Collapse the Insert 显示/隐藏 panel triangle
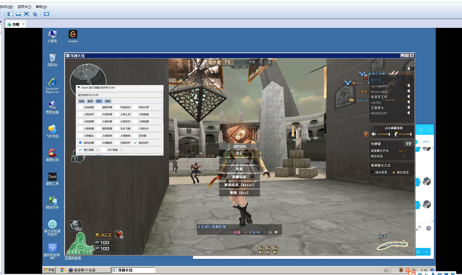 (x=79, y=88)
